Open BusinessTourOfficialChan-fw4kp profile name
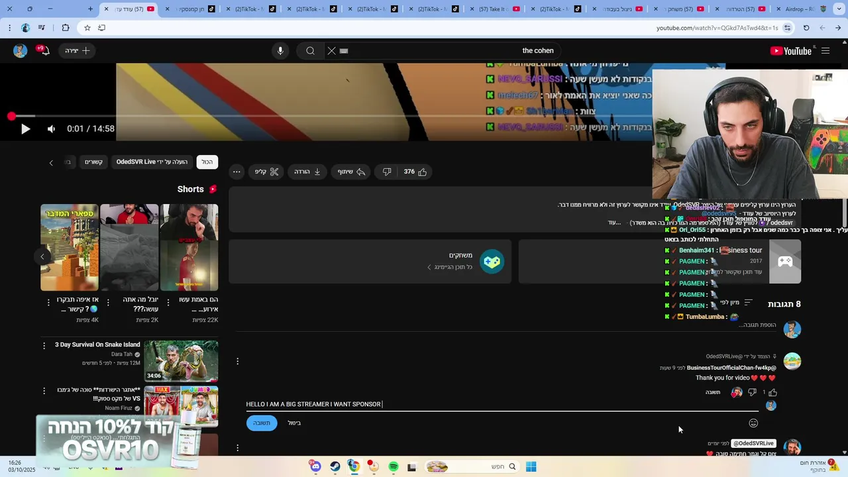This screenshot has height=477, width=848. 731,368
